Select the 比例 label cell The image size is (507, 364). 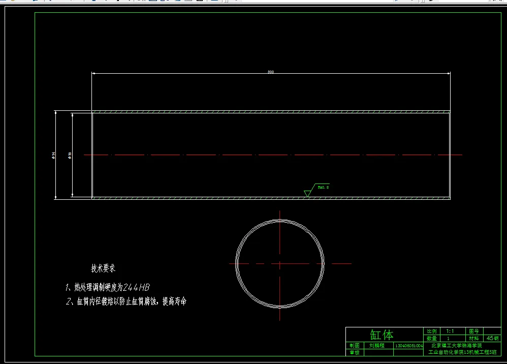[432, 331]
